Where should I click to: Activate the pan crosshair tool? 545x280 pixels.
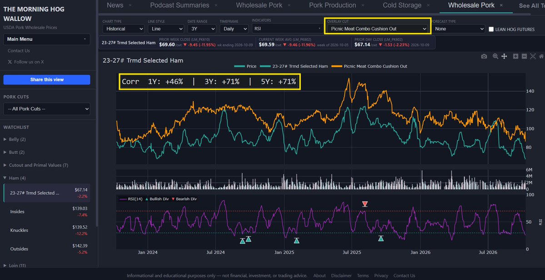tap(504, 57)
